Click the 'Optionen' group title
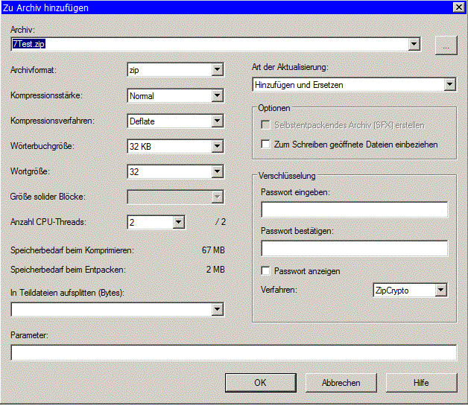Screen dimensions: 468x406 pyautogui.click(x=274, y=108)
